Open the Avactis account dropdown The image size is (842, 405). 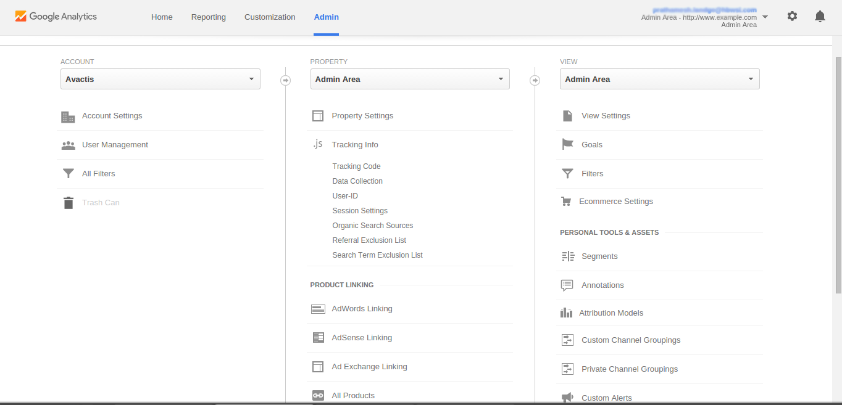(160, 79)
